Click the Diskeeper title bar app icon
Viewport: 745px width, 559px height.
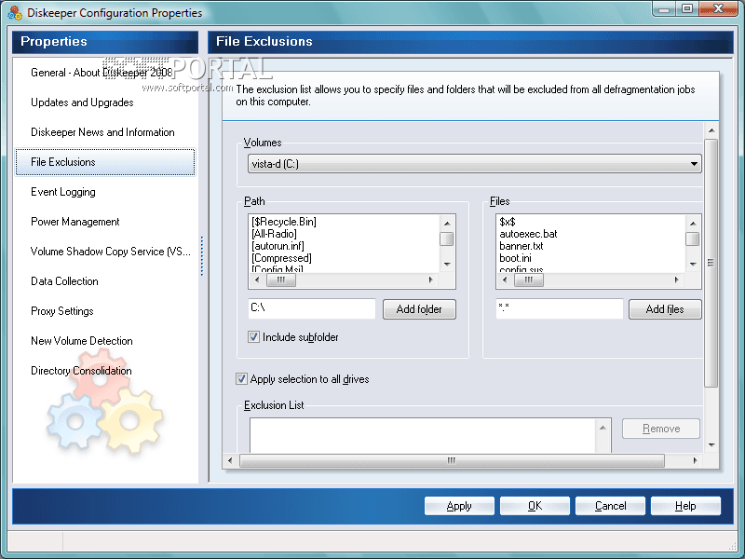click(x=15, y=13)
